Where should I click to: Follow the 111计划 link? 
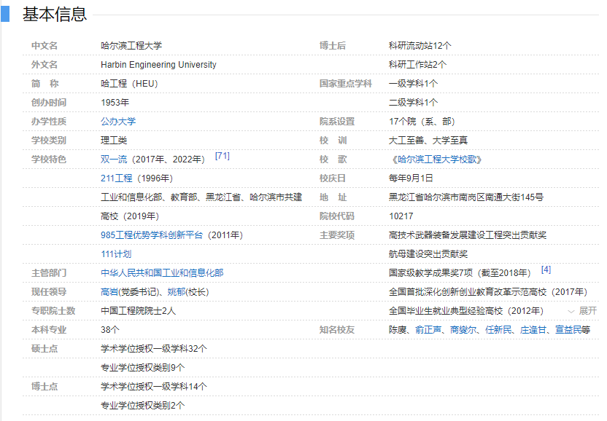click(116, 254)
